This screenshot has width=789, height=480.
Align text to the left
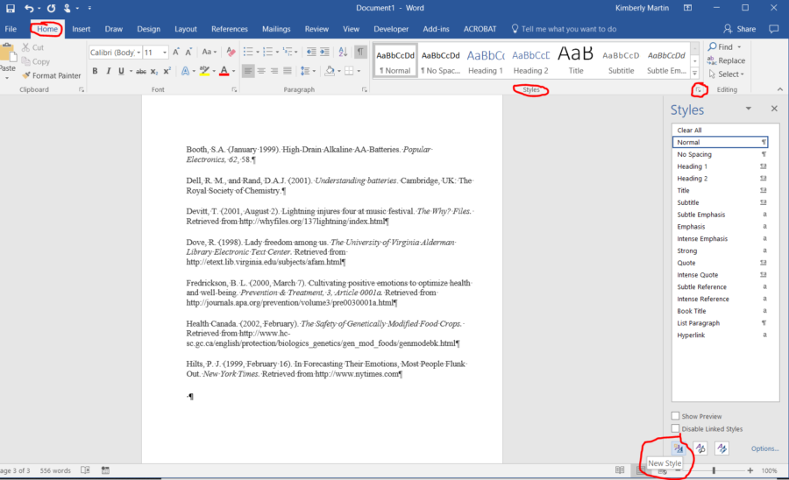[248, 71]
